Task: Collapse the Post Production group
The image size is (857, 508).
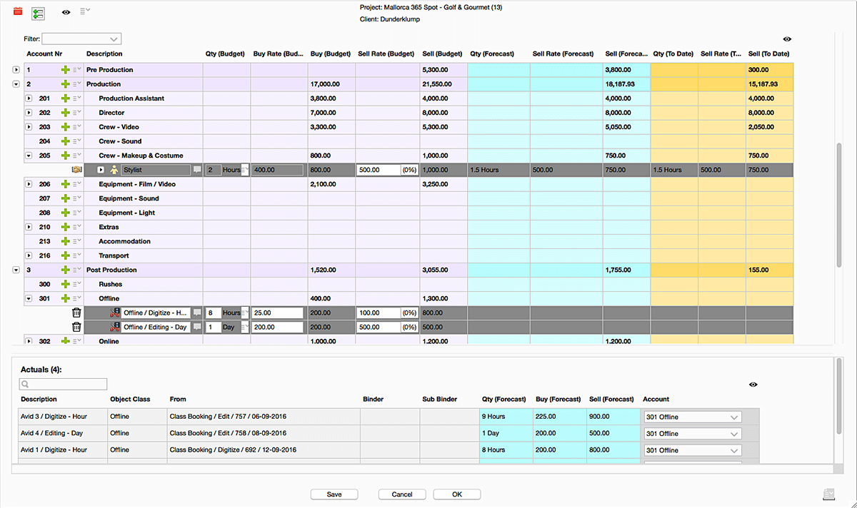Action: click(16, 270)
